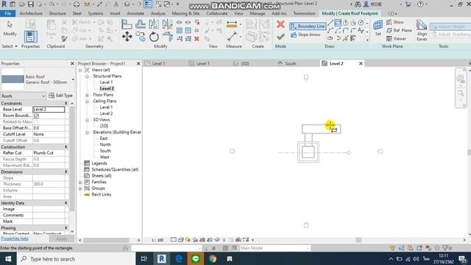Screen dimensions: 471x265
Task: Click the 1 : 100 view scale
Action: coord(157,240)
